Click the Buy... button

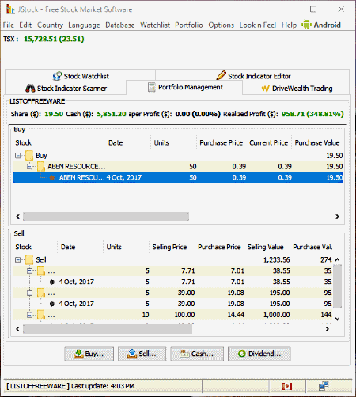89,354
